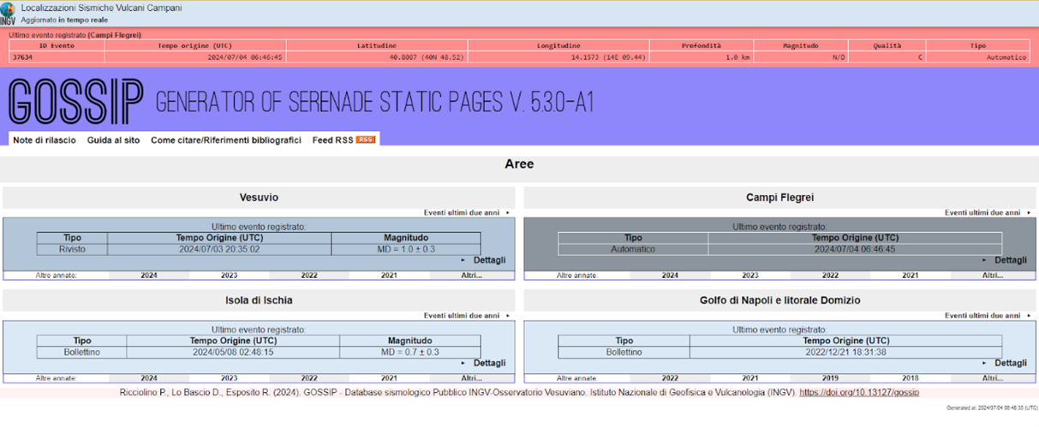This screenshot has width=1039, height=427.
Task: Click the Generated at timestamp footer
Action: coord(991,408)
